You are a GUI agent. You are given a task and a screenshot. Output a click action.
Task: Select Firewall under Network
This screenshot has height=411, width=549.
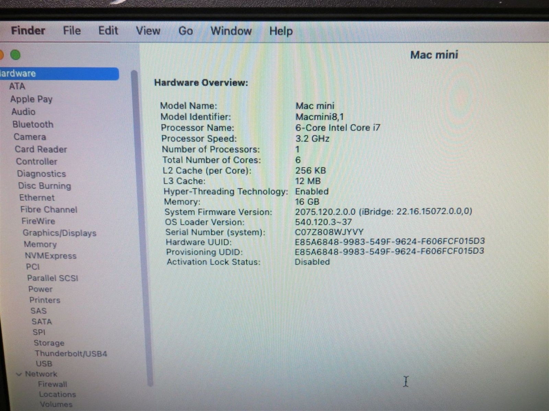click(x=52, y=384)
